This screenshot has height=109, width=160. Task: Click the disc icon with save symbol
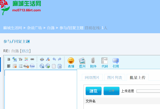click(x=42, y=66)
